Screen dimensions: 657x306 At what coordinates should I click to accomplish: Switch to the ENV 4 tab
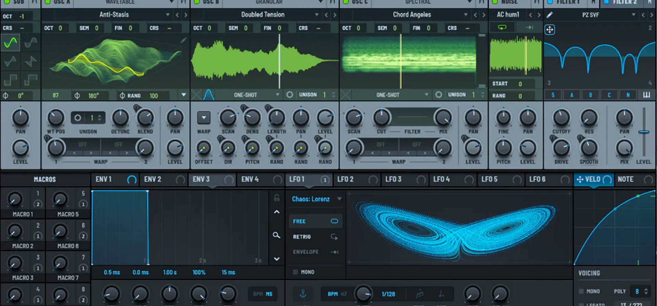point(261,179)
